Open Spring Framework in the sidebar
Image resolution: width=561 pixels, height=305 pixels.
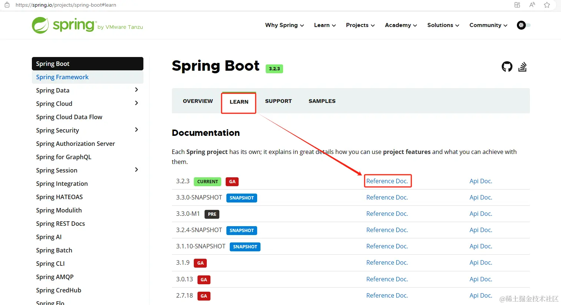[87, 77]
